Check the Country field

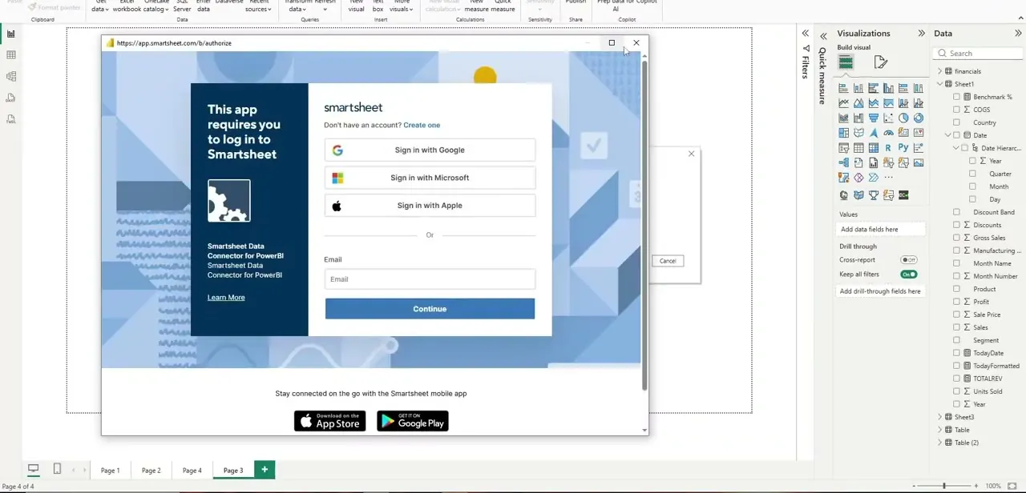click(956, 122)
